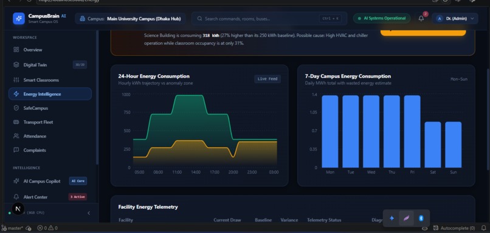Click the Fri bar in the 7-Day chart
The width and height of the screenshot is (490, 233).
pos(412,131)
